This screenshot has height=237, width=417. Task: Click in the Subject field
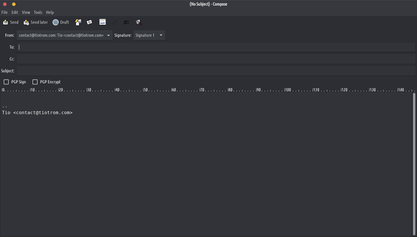tap(216, 71)
